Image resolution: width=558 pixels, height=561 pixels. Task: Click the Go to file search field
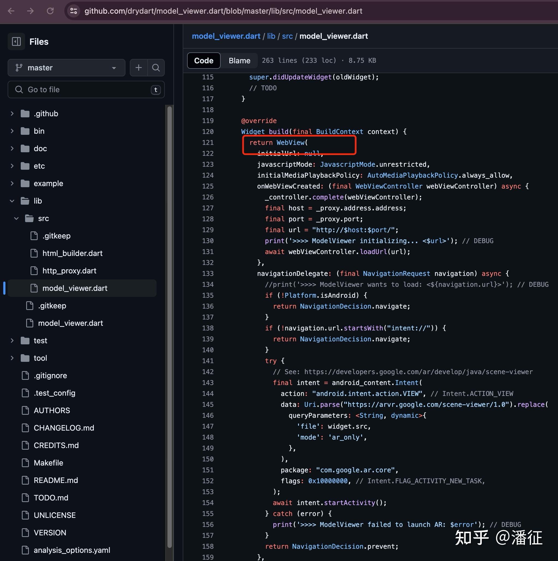coord(86,90)
